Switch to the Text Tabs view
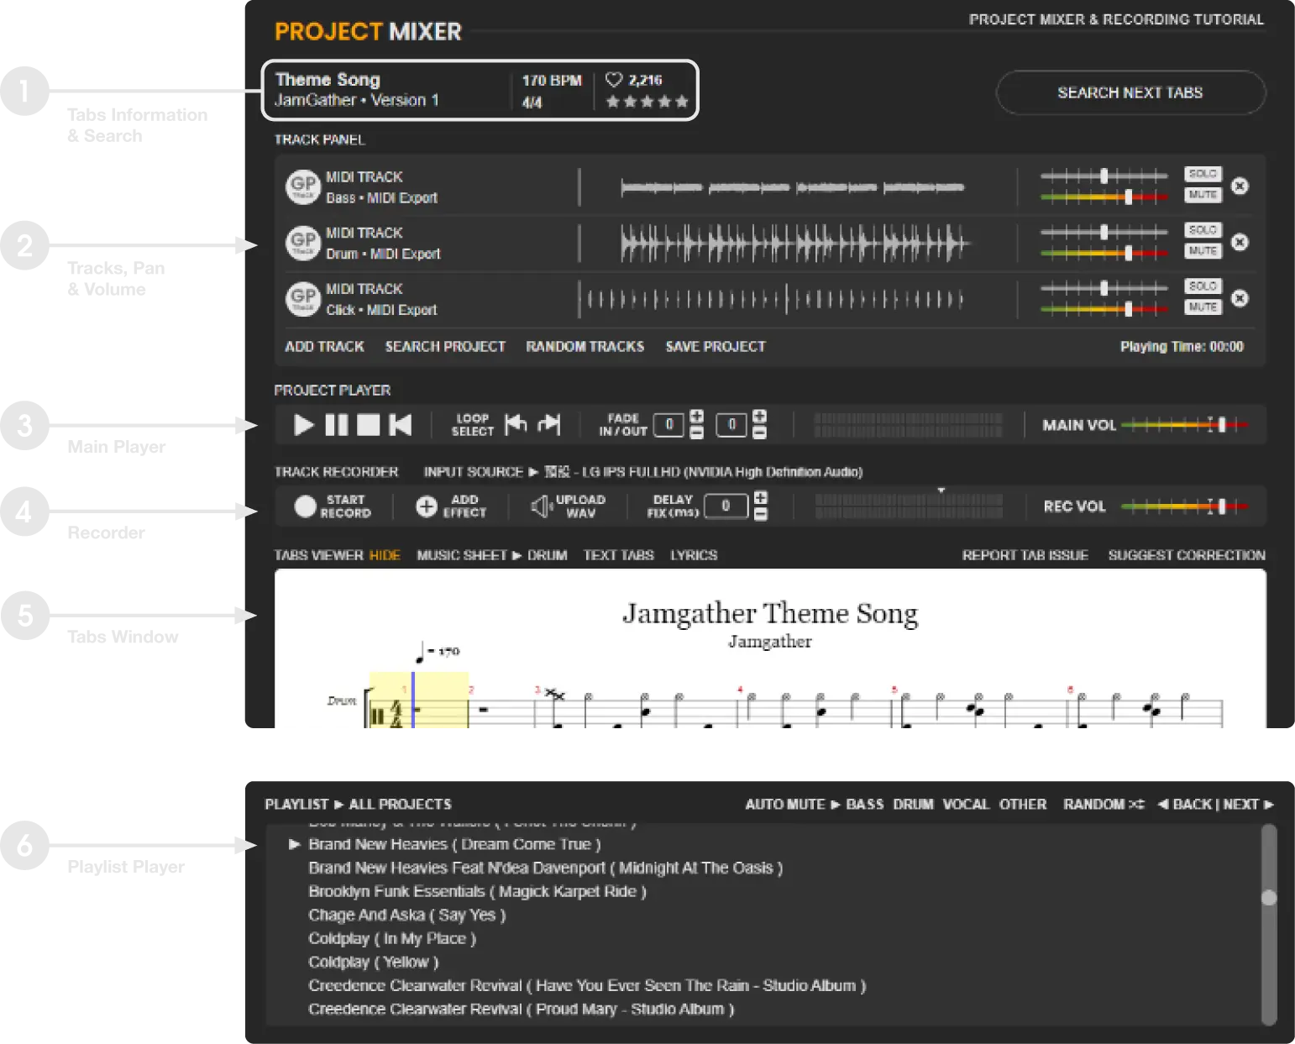This screenshot has width=1295, height=1044. click(x=618, y=555)
